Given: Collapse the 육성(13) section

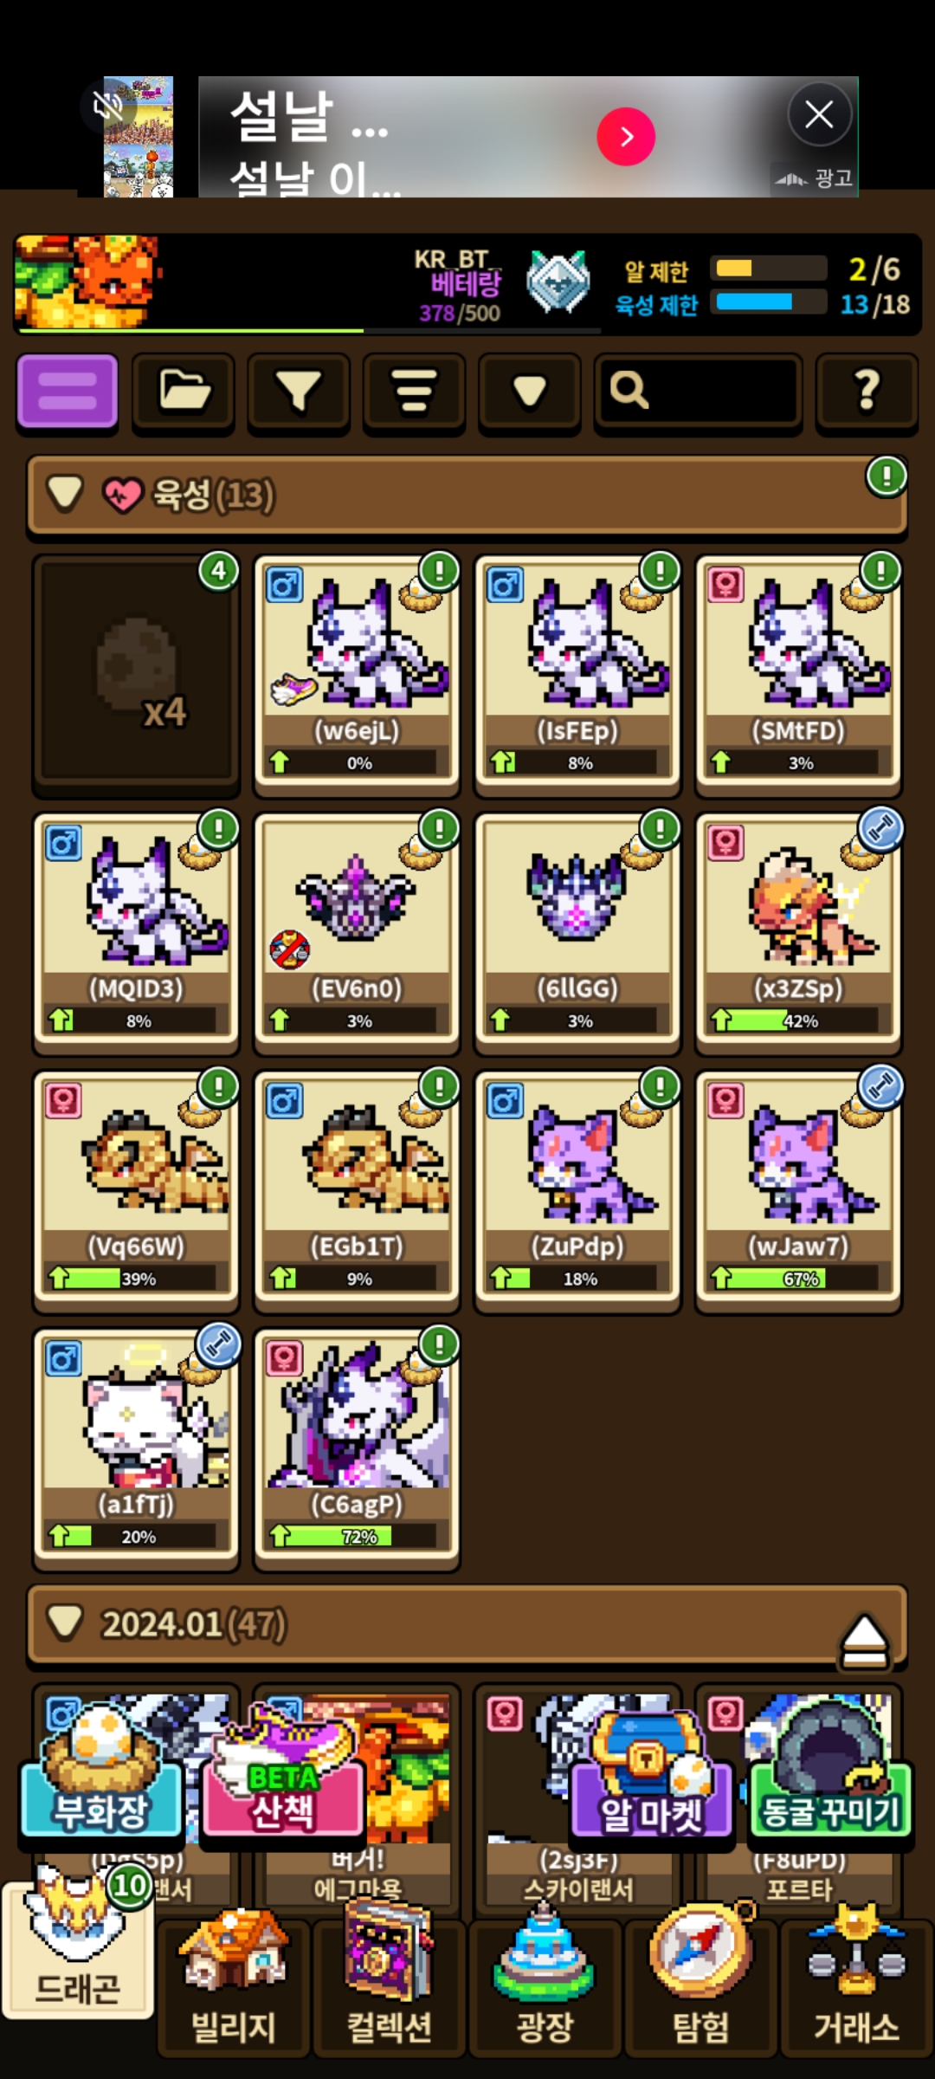Looking at the screenshot, I should coord(66,494).
